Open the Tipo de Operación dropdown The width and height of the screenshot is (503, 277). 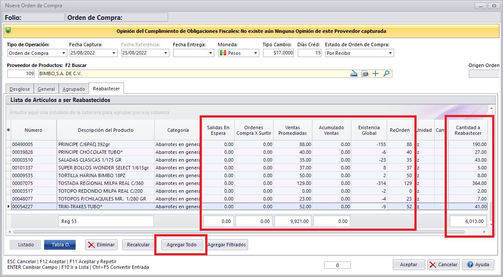64,53
